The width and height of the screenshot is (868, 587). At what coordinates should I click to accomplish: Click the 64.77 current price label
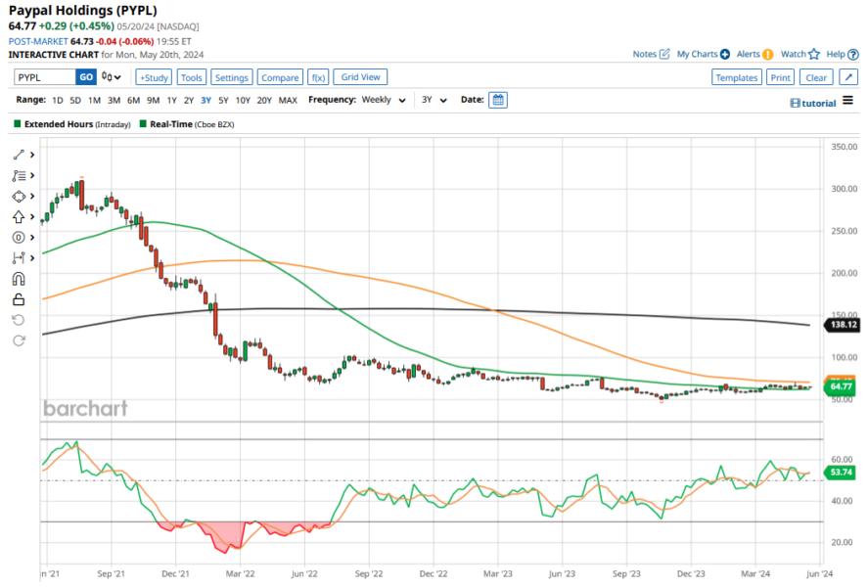(841, 386)
